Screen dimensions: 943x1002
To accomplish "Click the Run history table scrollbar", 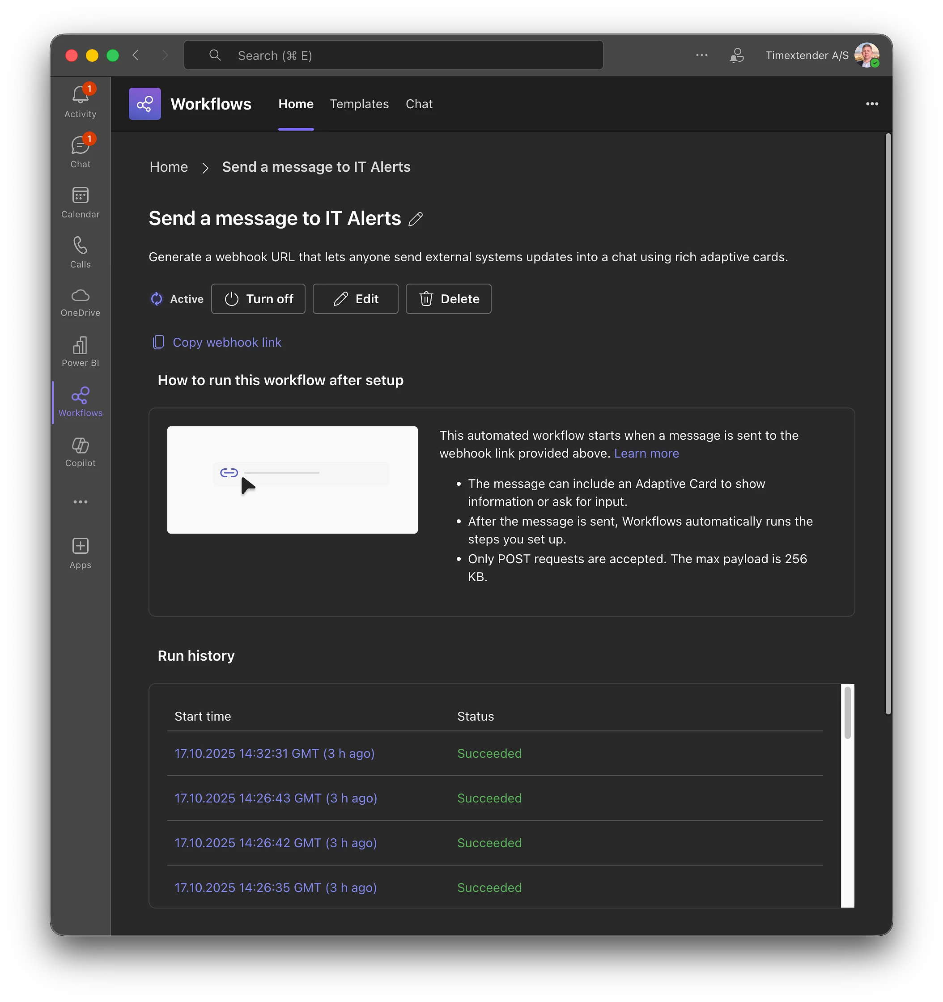I will tap(847, 712).
